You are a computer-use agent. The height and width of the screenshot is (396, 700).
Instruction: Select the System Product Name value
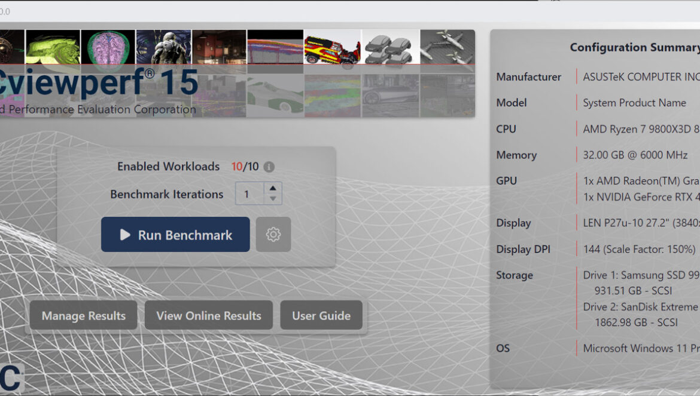point(634,103)
